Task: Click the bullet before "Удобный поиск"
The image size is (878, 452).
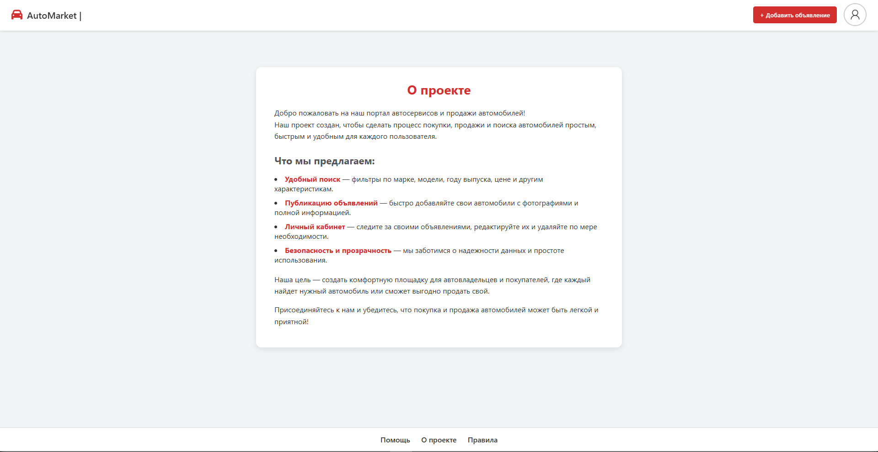Action: (x=276, y=179)
